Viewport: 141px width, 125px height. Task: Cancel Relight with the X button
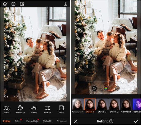pos(75,121)
